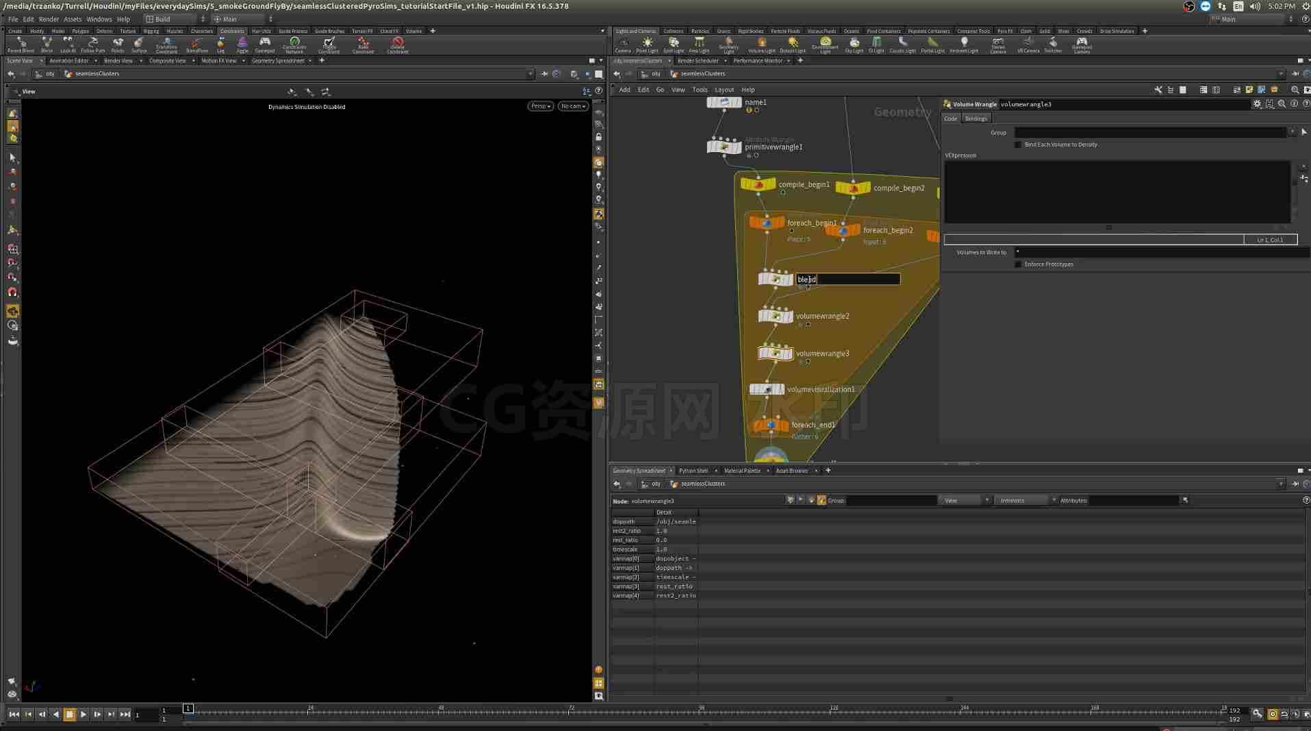This screenshot has height=731, width=1311.
Task: Click the primitivewrangle1 node
Action: coord(724,147)
